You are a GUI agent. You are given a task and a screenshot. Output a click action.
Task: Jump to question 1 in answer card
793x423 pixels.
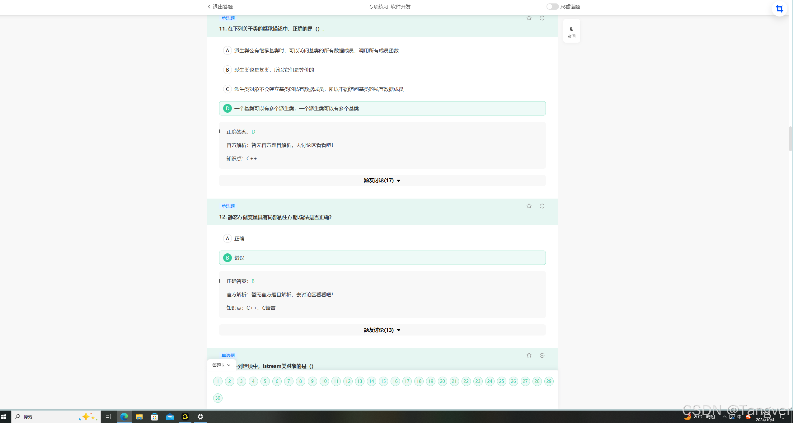[218, 381]
